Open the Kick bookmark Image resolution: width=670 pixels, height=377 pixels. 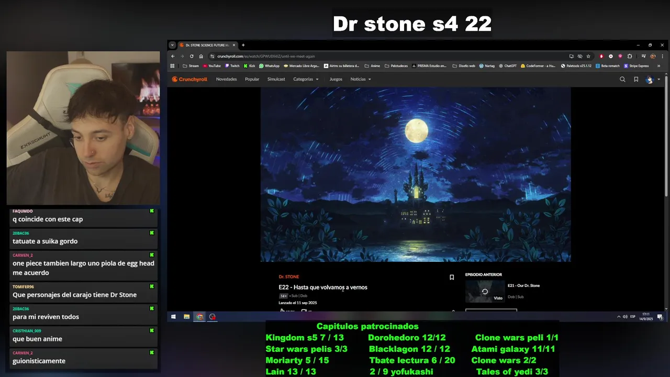(249, 66)
